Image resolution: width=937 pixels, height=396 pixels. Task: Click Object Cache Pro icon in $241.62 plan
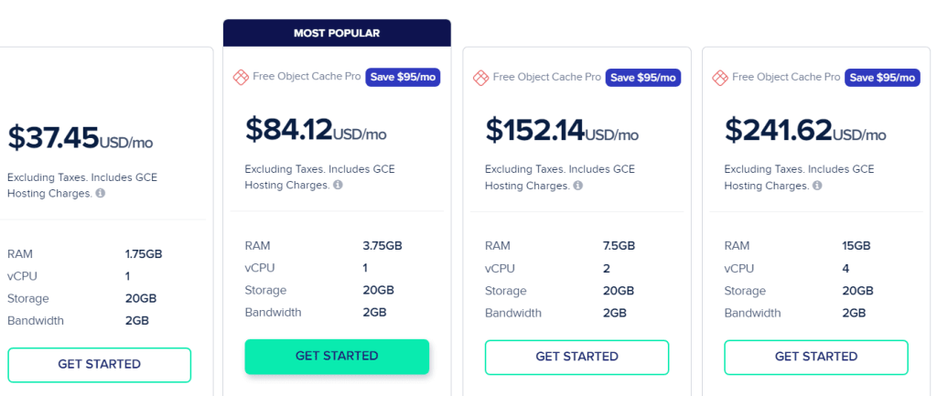click(720, 77)
